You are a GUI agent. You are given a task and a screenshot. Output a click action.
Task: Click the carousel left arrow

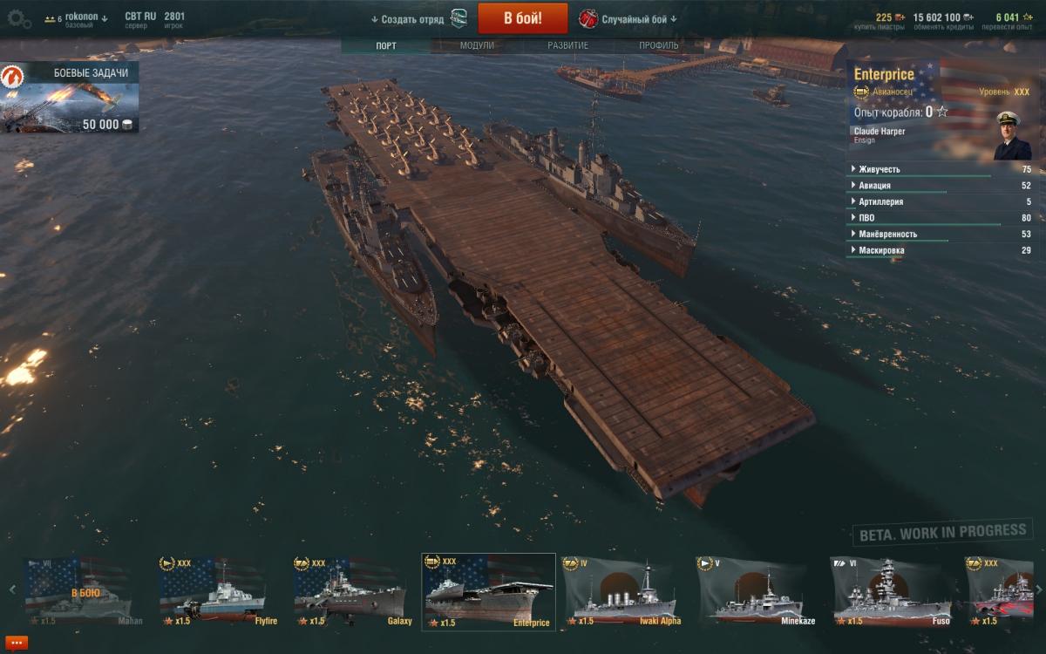coord(12,590)
